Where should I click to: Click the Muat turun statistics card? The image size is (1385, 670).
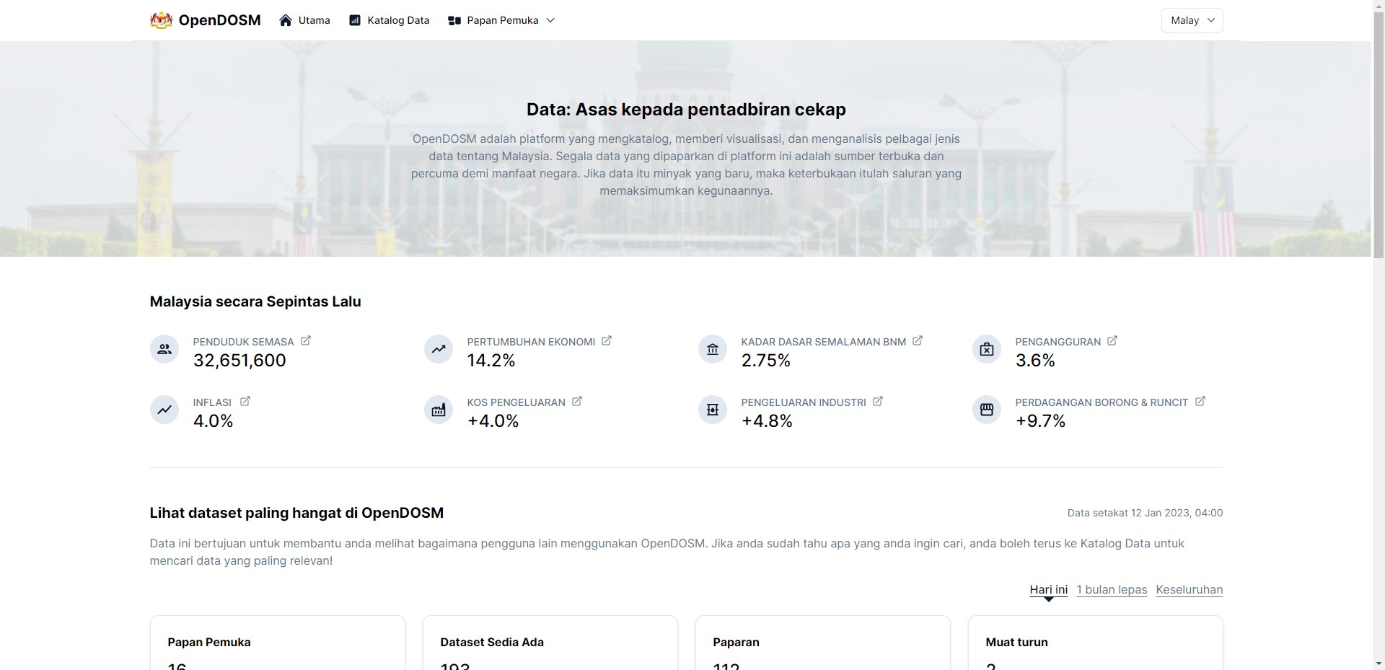tap(1096, 643)
